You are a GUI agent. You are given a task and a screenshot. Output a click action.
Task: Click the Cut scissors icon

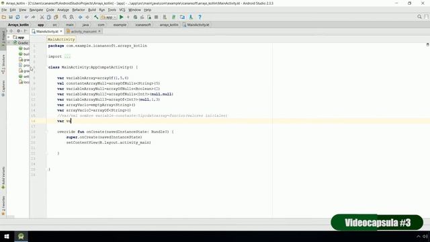[42, 17]
